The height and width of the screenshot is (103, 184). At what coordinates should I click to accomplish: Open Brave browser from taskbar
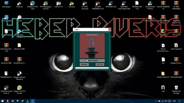(x=8, y=101)
